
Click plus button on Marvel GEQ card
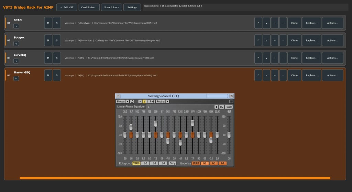pyautogui.click(x=275, y=75)
